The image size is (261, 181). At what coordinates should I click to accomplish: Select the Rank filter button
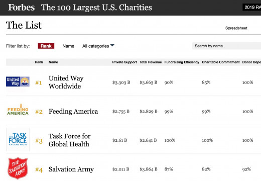(x=46, y=46)
